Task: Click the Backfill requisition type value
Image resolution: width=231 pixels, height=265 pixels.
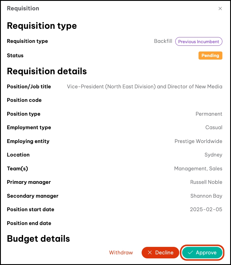Action: (163, 41)
